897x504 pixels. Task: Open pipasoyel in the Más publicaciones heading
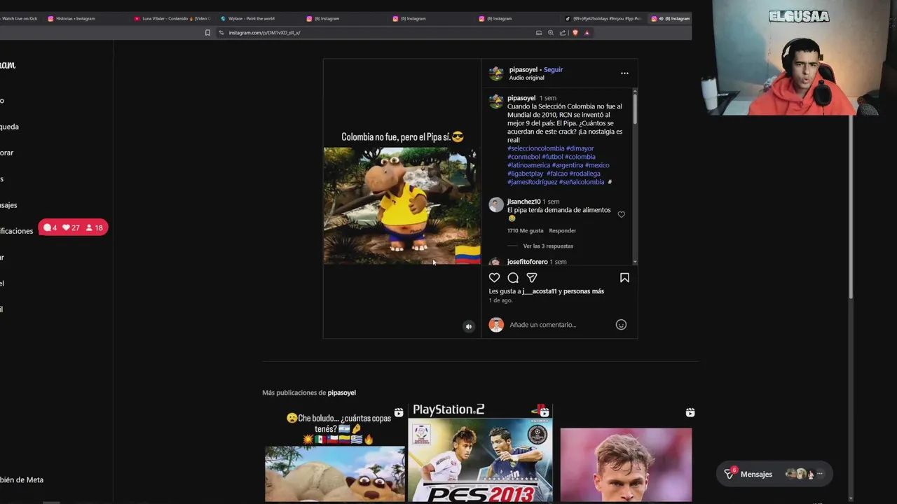[342, 393]
